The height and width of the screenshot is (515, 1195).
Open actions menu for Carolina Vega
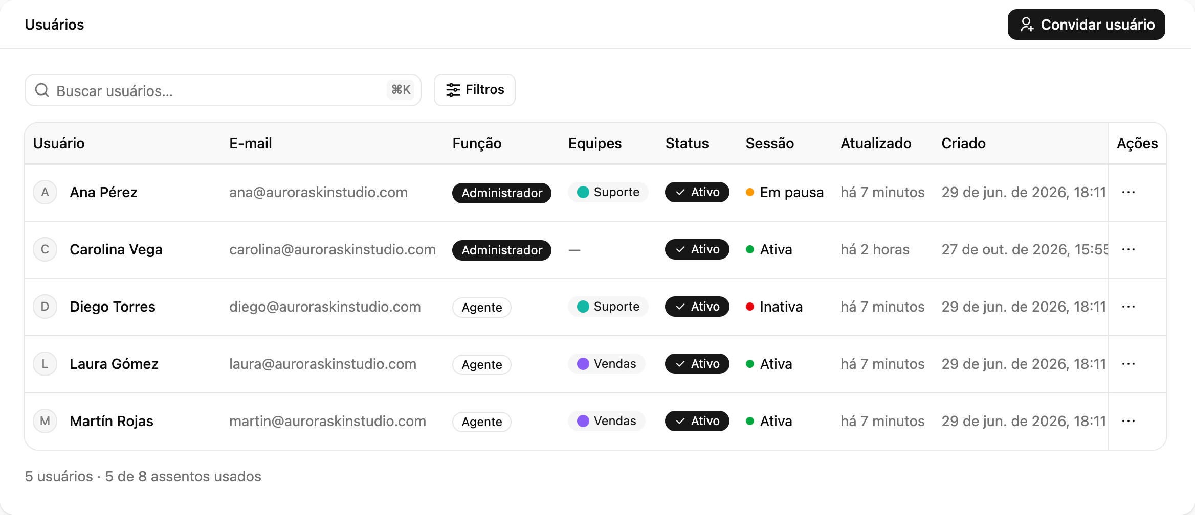(x=1128, y=249)
